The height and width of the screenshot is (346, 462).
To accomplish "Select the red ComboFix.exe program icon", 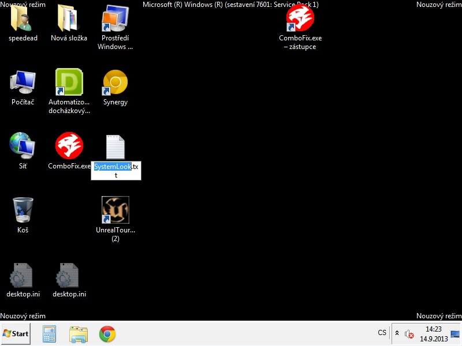I will click(69, 146).
